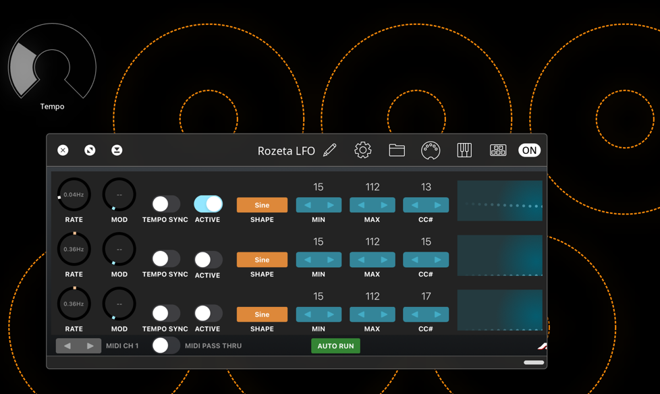This screenshot has height=394, width=660.
Task: Click the Rozeta LFO title text
Action: tap(286, 150)
